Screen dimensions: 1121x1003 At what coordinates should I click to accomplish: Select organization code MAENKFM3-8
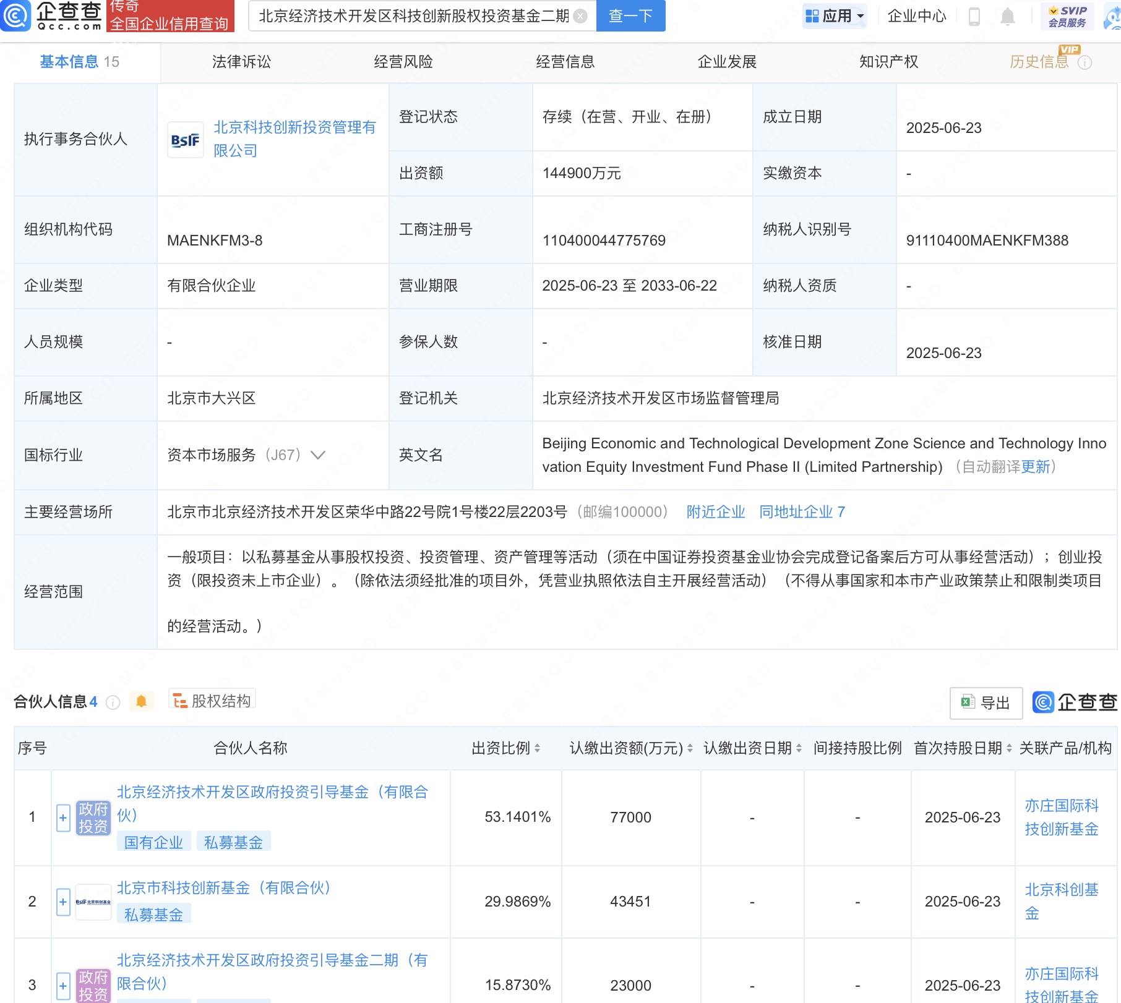[x=215, y=241]
